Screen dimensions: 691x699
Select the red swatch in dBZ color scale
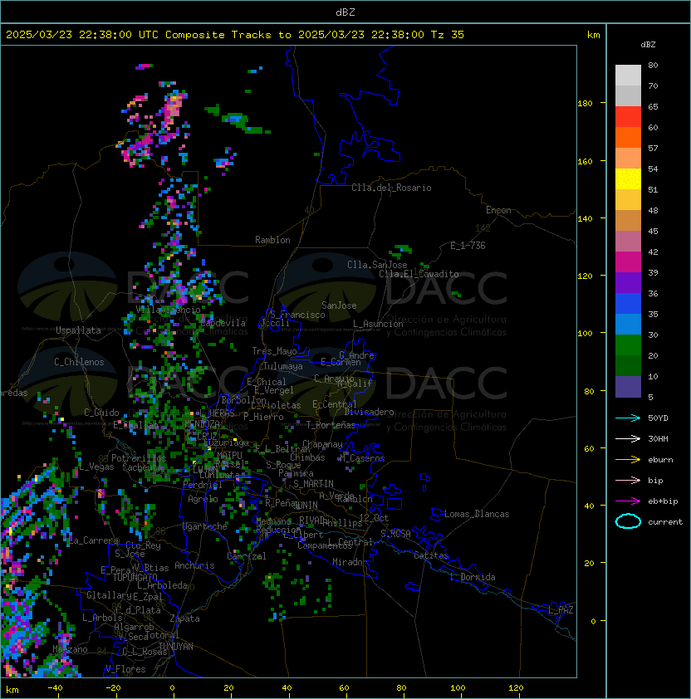(628, 117)
